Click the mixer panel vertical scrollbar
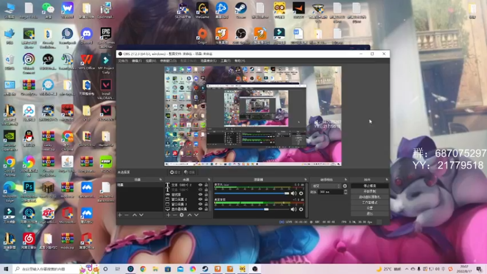Screen dimensions: 487x274 click(x=307, y=200)
